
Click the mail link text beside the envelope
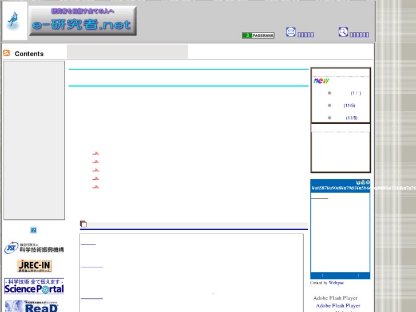306,35
